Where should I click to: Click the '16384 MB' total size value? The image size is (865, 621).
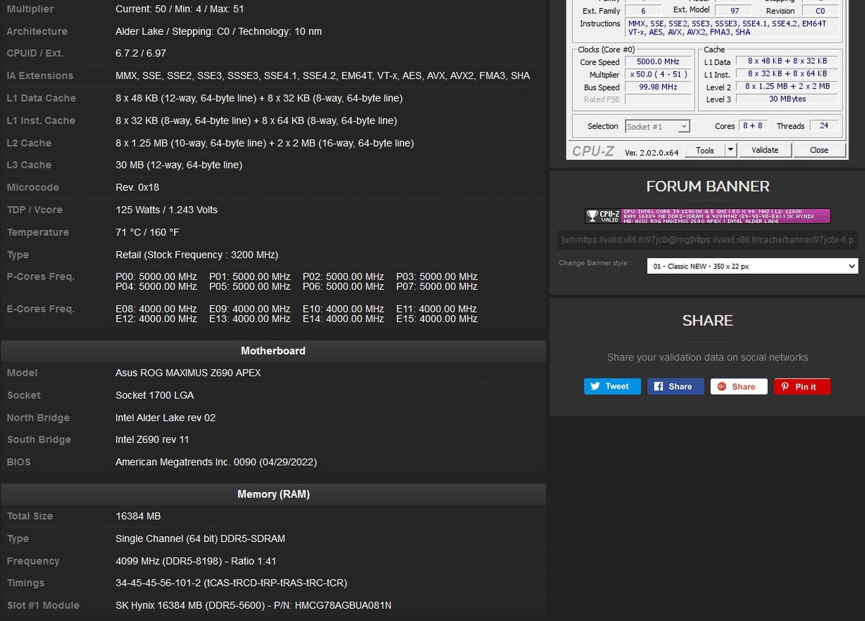pos(138,516)
